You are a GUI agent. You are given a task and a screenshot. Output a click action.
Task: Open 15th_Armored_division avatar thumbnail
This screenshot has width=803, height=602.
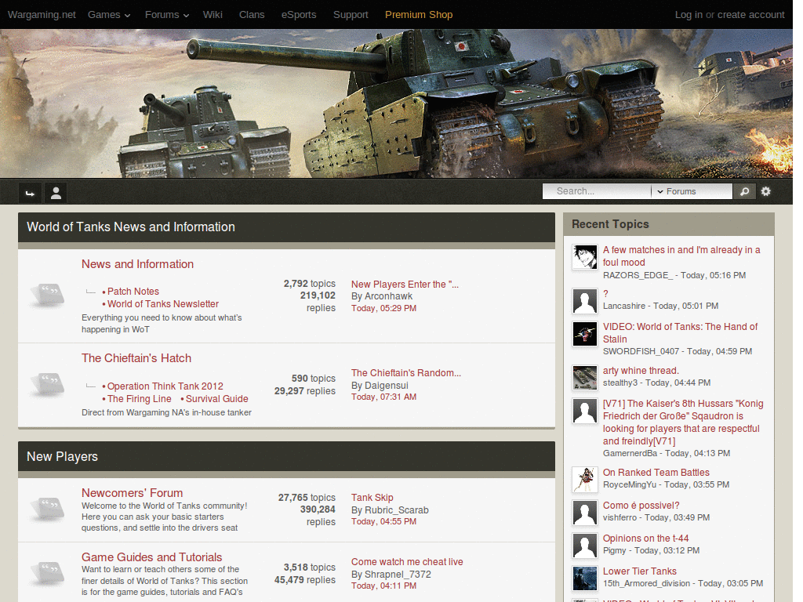585,578
